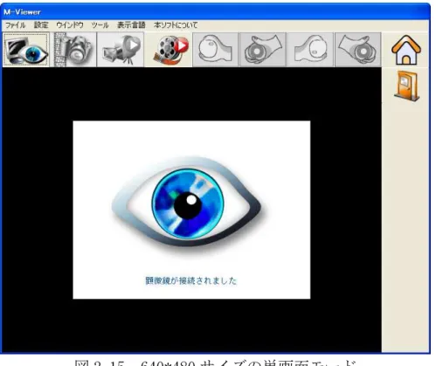
Task: Exit using the orange door icon
Action: click(x=407, y=86)
